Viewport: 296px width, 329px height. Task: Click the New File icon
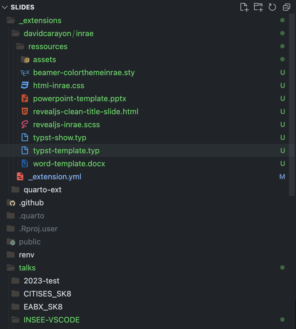(x=244, y=7)
